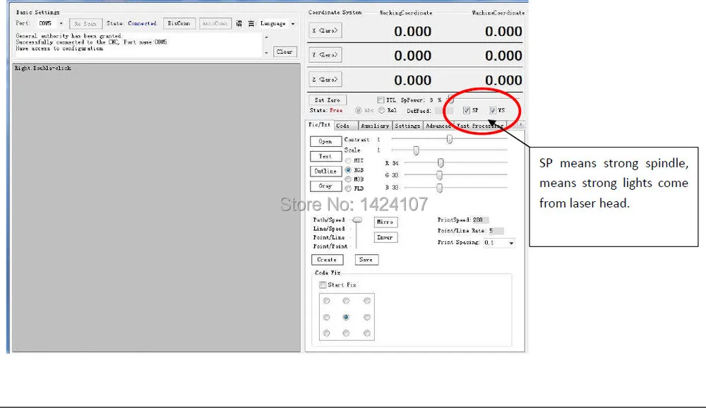Screen dimensions: 706x408
Task: Click the Inver button
Action: (x=385, y=237)
